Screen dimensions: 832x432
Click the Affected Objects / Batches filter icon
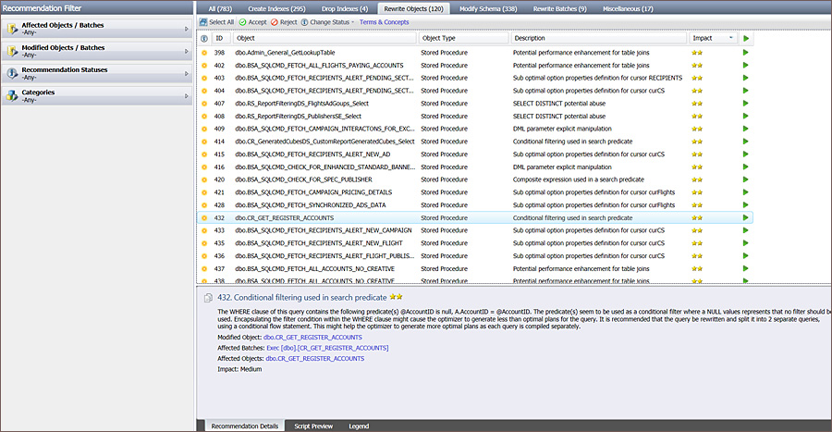click(x=12, y=29)
